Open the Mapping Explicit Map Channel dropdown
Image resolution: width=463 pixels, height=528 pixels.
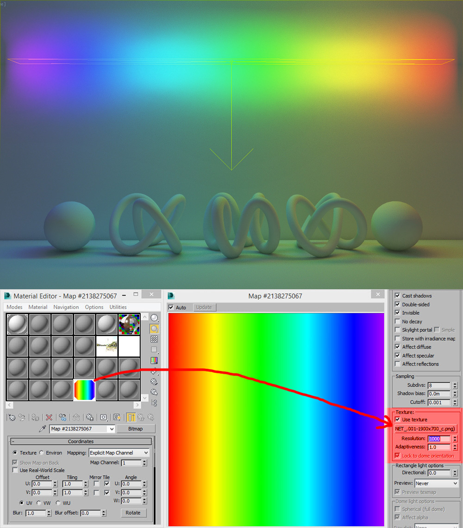(119, 453)
